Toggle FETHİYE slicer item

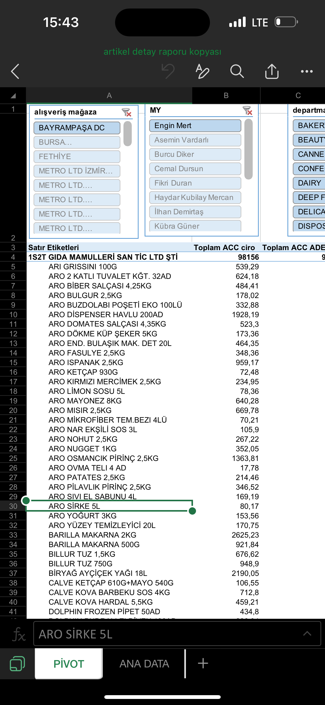77,157
